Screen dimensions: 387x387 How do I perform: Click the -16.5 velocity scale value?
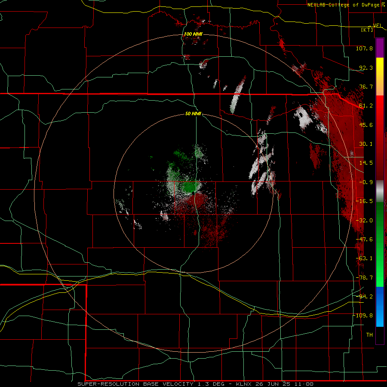[x=364, y=201]
